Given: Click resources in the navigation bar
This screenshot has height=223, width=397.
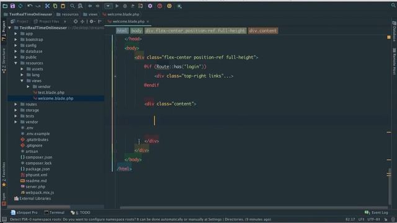Looking at the screenshot, I should pyautogui.click(x=68, y=14).
